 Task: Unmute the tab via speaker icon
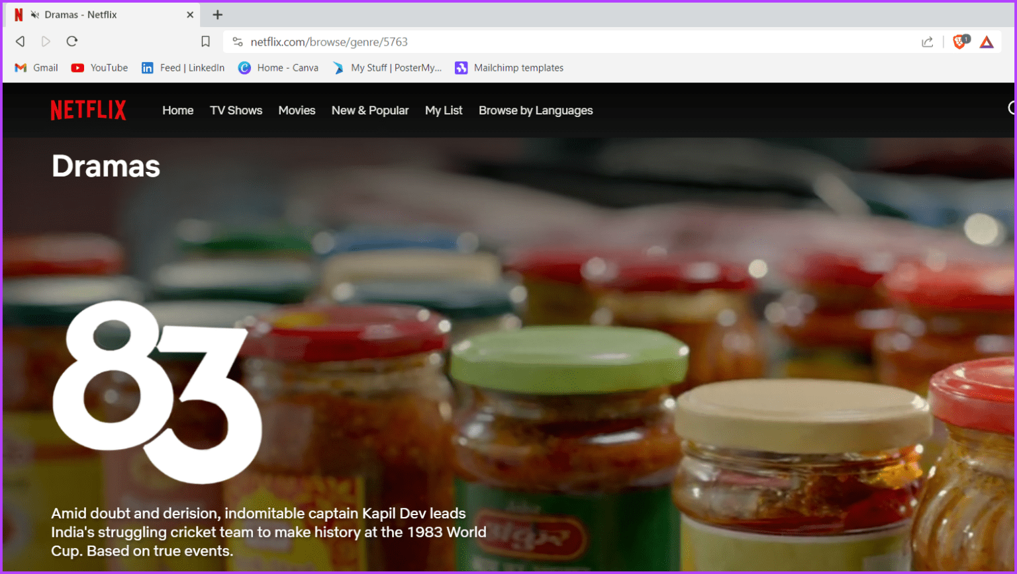coord(35,15)
